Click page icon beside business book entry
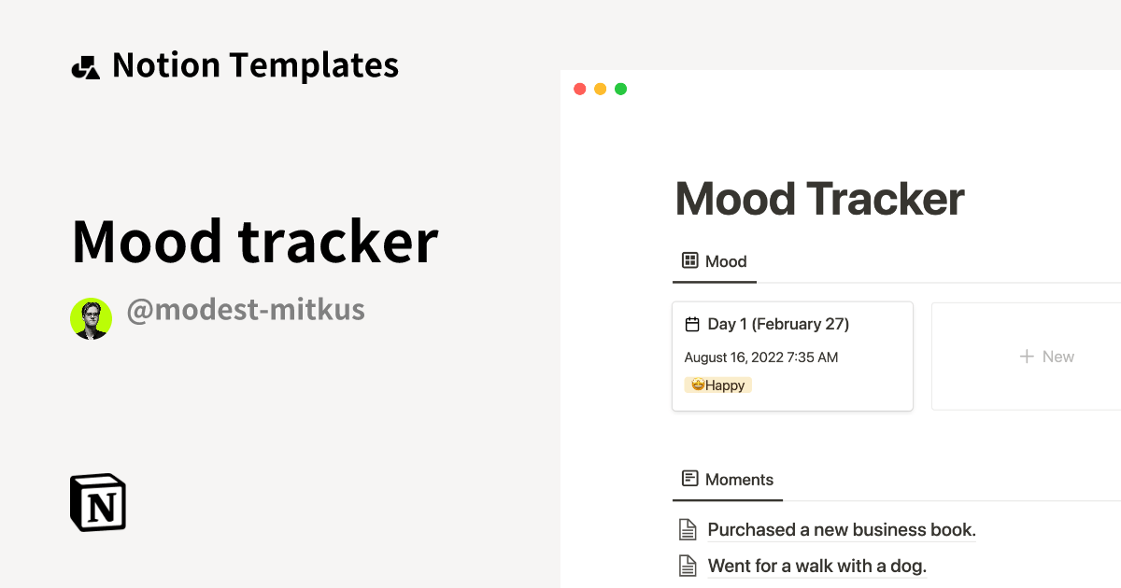This screenshot has width=1121, height=588. [x=688, y=530]
